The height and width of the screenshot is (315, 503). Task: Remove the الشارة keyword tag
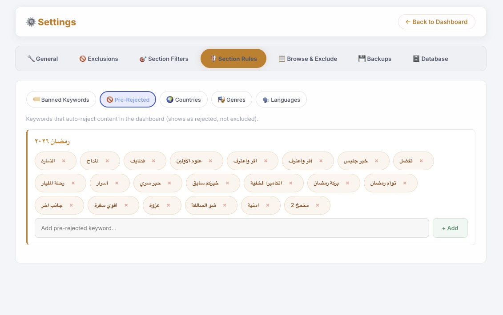[64, 161]
